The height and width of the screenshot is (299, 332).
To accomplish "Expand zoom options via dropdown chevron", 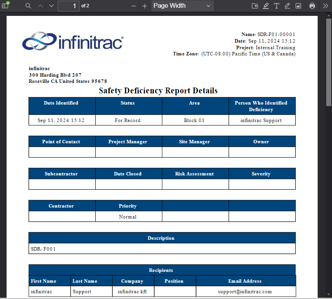I will (208, 6).
